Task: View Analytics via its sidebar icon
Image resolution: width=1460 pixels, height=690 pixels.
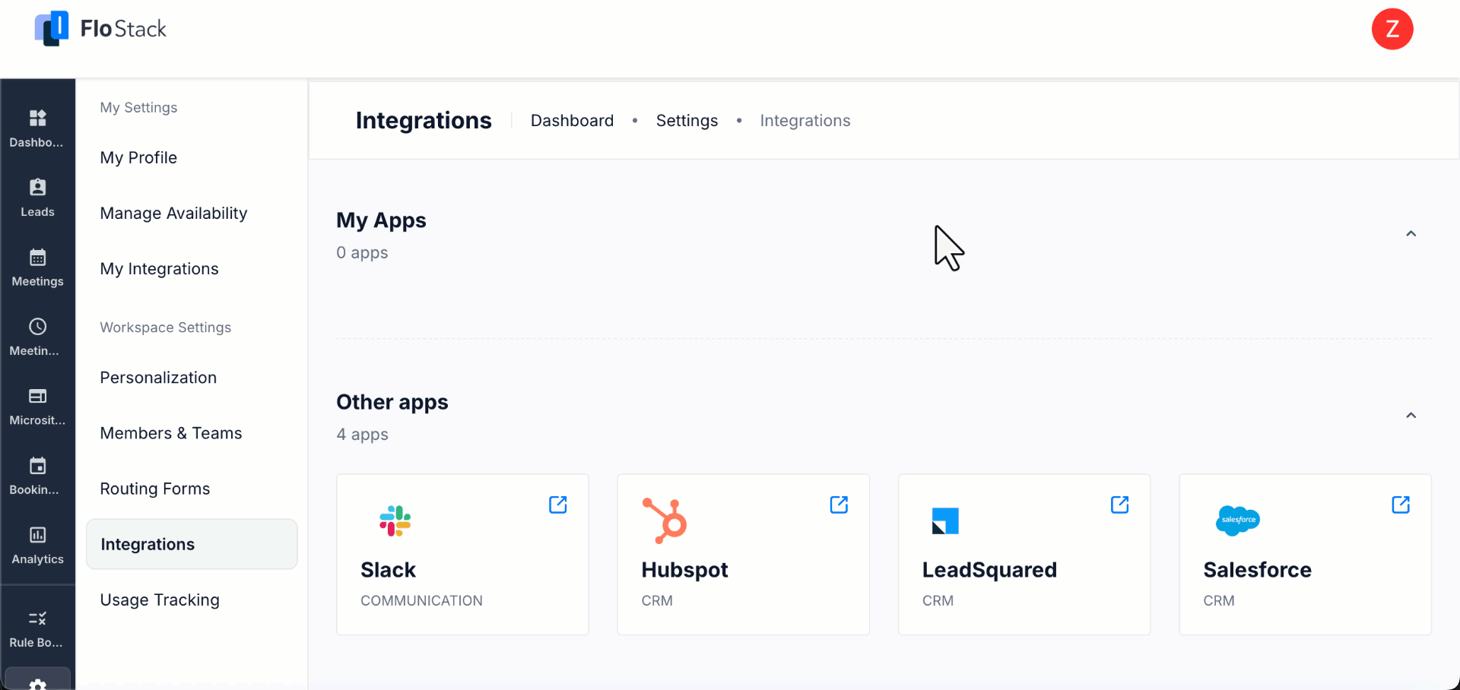Action: pyautogui.click(x=37, y=545)
